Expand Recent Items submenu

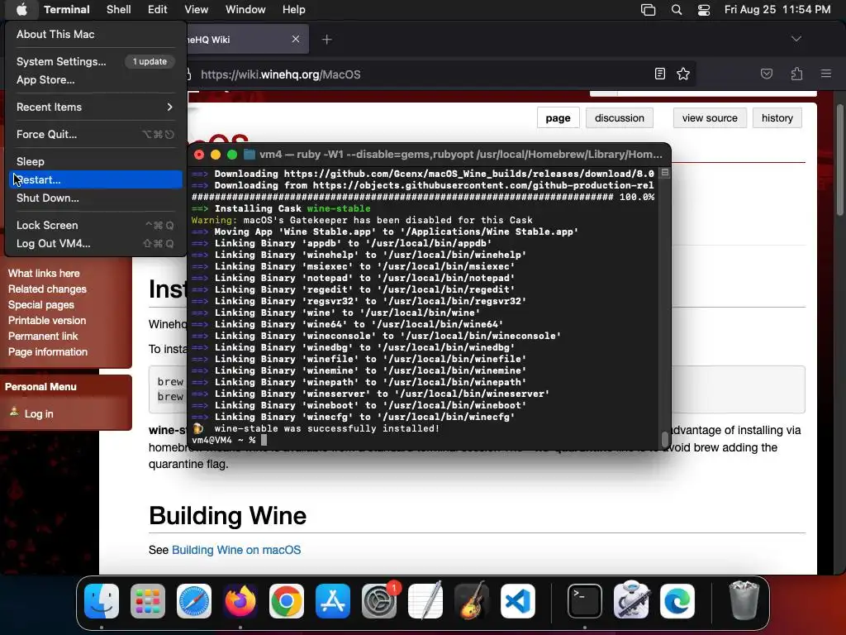96,107
